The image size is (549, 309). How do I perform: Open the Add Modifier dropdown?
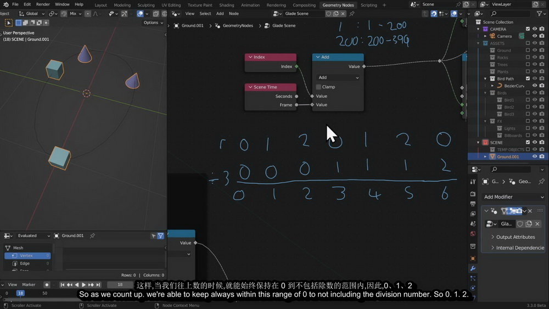pos(514,197)
